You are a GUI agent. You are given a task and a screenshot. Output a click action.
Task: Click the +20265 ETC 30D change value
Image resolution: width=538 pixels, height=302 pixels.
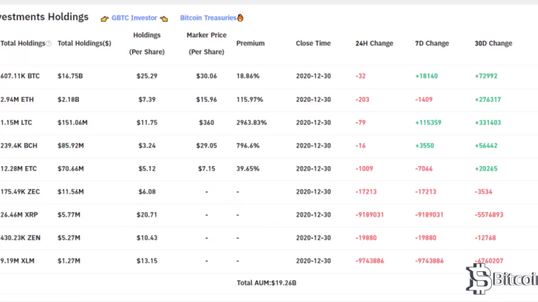[x=486, y=169]
